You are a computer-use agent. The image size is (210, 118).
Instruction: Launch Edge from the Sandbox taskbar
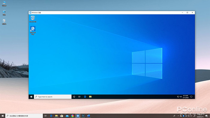click(x=85, y=97)
